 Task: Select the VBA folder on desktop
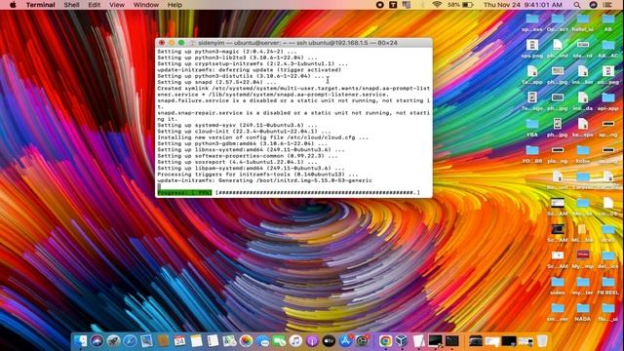[x=532, y=128]
